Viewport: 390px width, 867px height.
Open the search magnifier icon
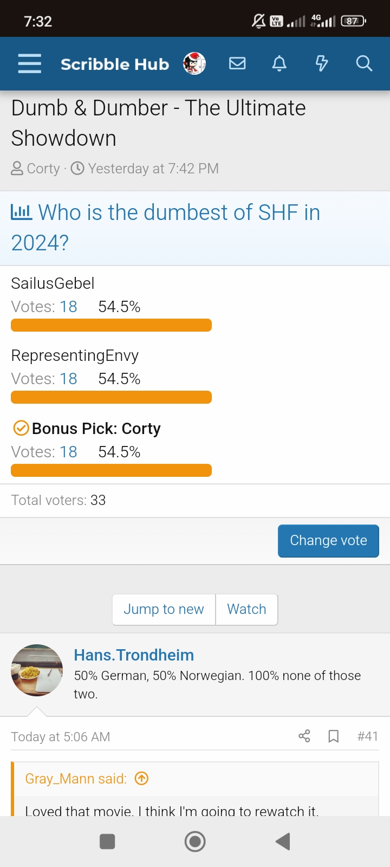(364, 64)
